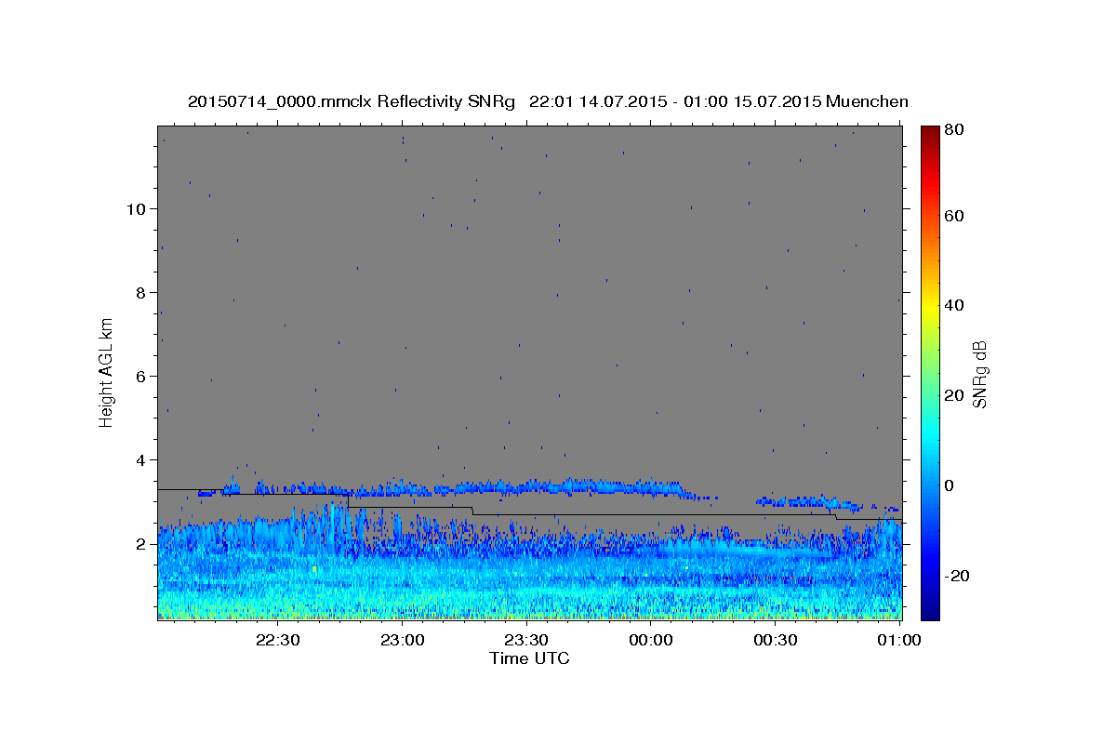
Task: Click the colorbar value 20
Action: pyautogui.click(x=953, y=395)
